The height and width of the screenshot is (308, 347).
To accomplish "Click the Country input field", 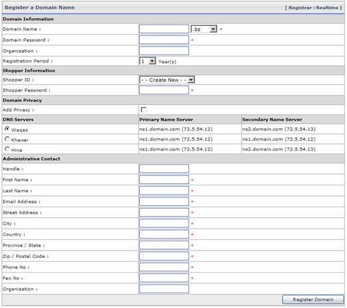I will tap(164, 234).
